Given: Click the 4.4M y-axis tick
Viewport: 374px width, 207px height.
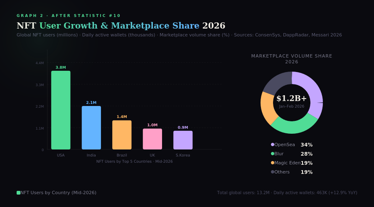Looking at the screenshot, I should point(39,63).
